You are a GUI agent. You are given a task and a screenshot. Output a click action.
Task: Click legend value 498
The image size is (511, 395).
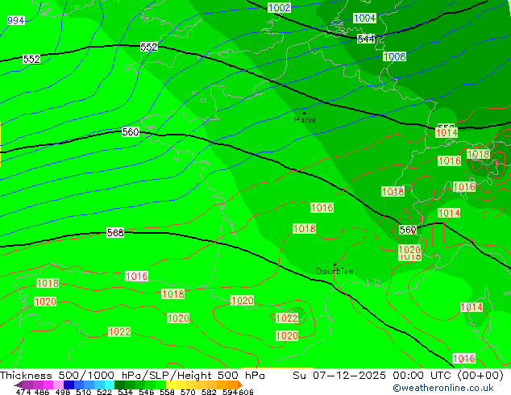click(x=63, y=392)
